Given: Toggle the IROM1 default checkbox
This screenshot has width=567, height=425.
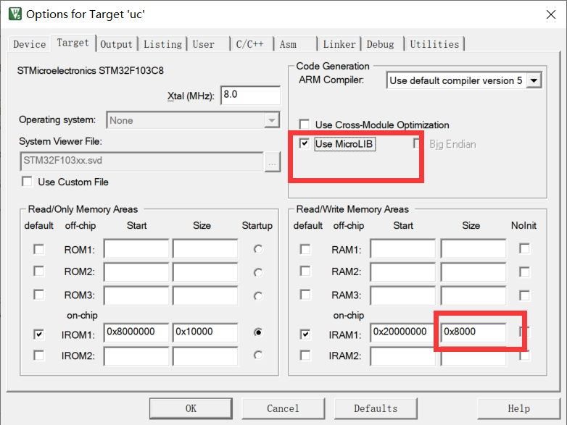Looking at the screenshot, I should click(x=38, y=334).
